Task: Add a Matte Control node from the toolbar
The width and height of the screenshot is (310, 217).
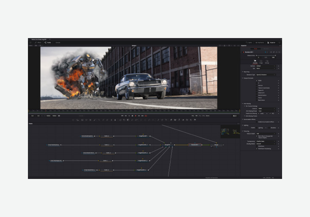Action: click(x=128, y=120)
